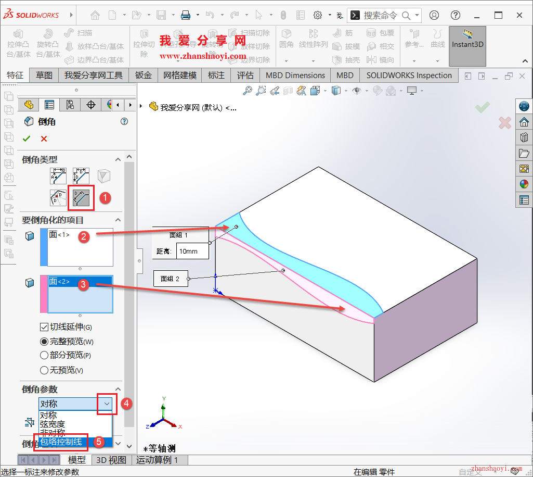Open the DimXpertManager crosshair tab
Viewport: 533px width, 477px height.
pyautogui.click(x=91, y=105)
